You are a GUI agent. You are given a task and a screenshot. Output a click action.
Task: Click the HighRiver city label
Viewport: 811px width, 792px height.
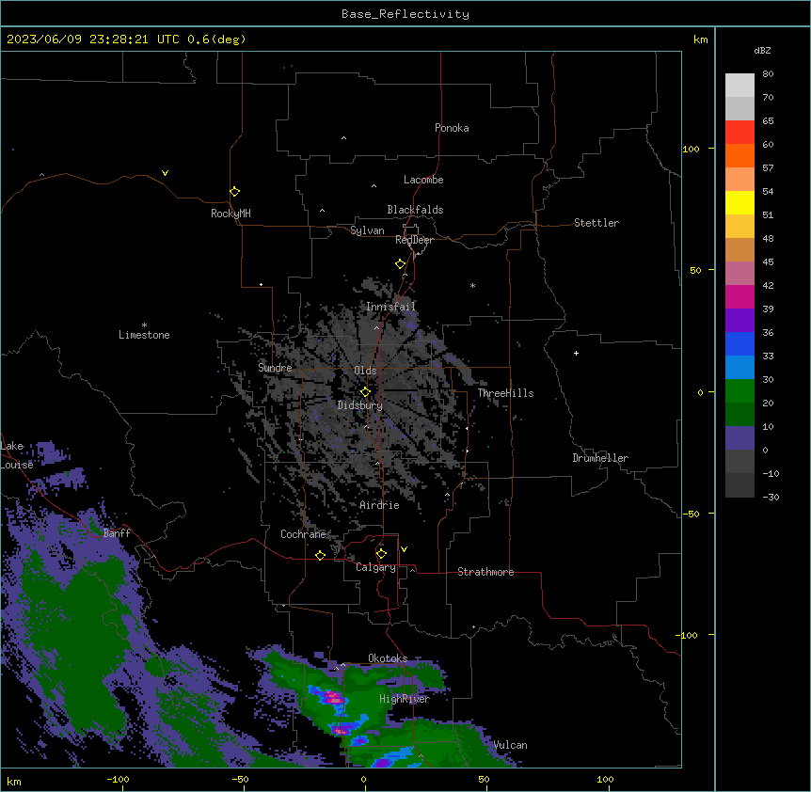405,699
